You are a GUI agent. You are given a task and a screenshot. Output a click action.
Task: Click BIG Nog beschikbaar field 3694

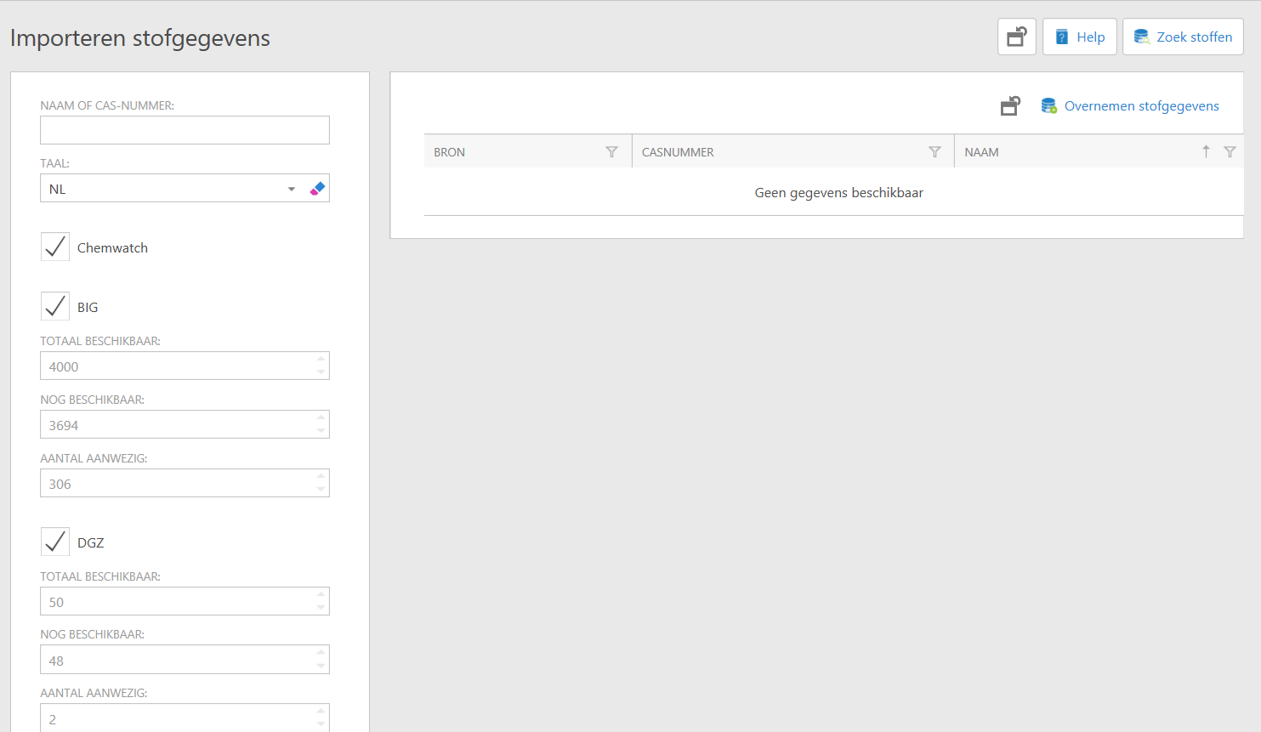185,425
